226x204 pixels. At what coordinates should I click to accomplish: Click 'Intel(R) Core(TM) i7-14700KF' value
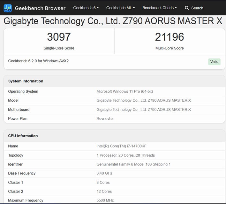(121, 146)
